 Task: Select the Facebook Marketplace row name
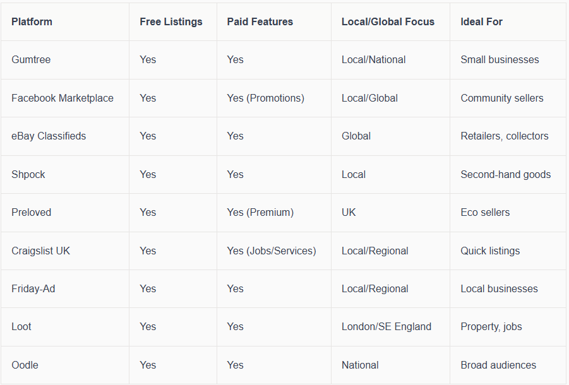[63, 98]
